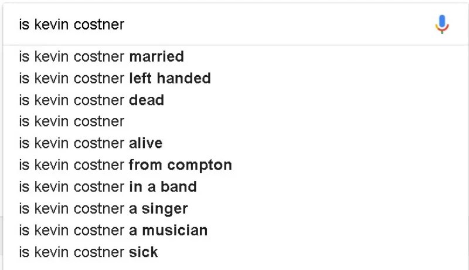The height and width of the screenshot is (270, 469).
Task: Select "is kevin costner a musician" suggestion
Action: 113,231
